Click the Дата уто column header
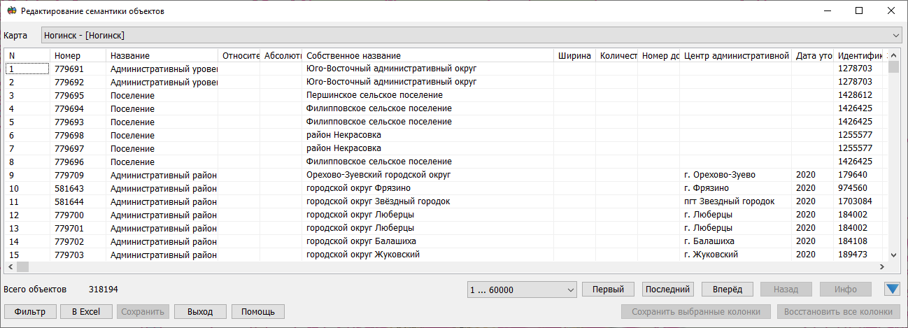Image resolution: width=908 pixels, height=328 pixels. 812,55
